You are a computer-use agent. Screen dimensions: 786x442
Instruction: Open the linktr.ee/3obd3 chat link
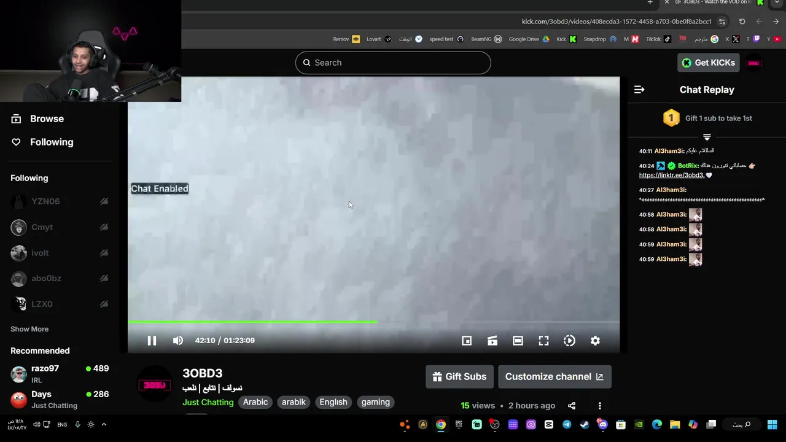[x=672, y=175]
